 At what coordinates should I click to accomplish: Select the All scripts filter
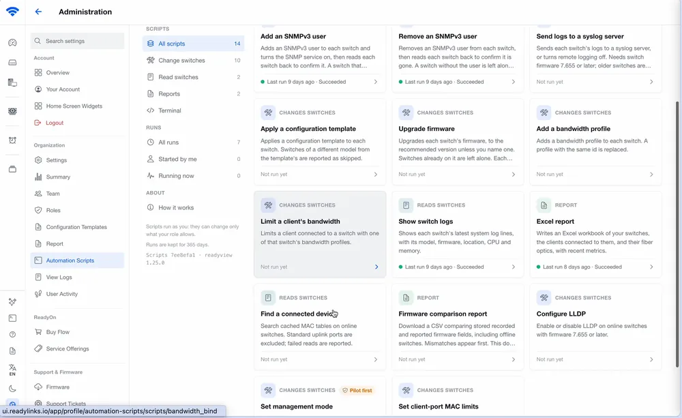[193, 44]
